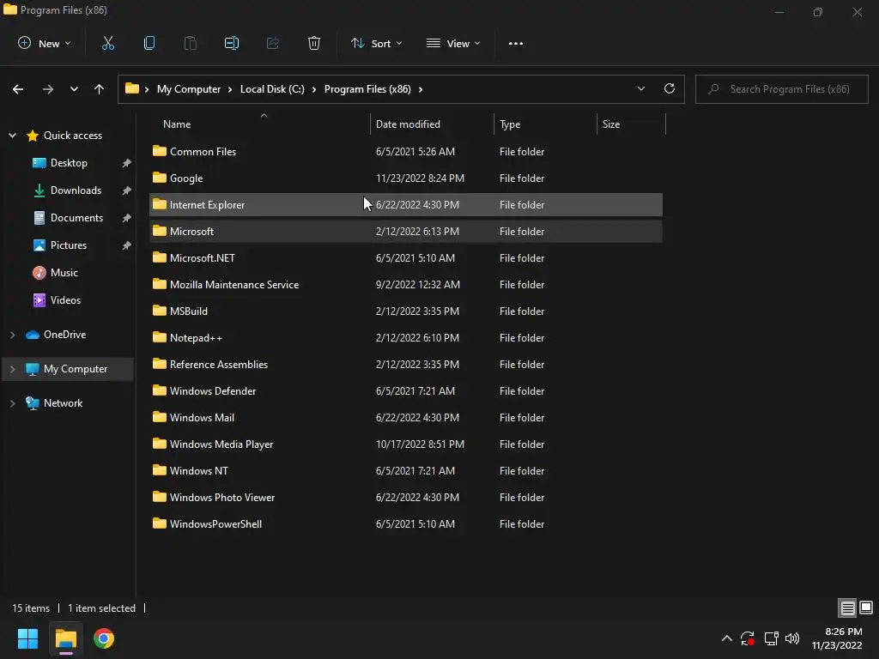Open the View dropdown menu
The height and width of the screenshot is (659, 879).
(453, 43)
